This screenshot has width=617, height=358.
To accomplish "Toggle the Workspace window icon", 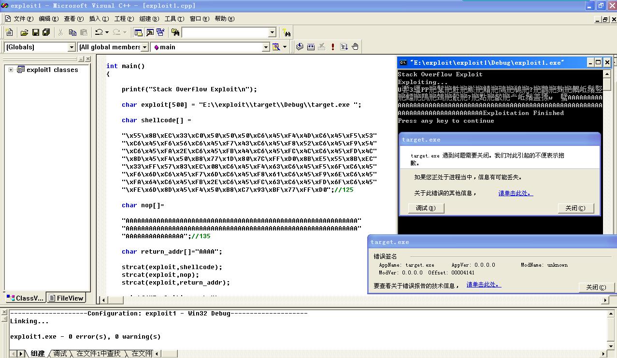I will [x=139, y=32].
